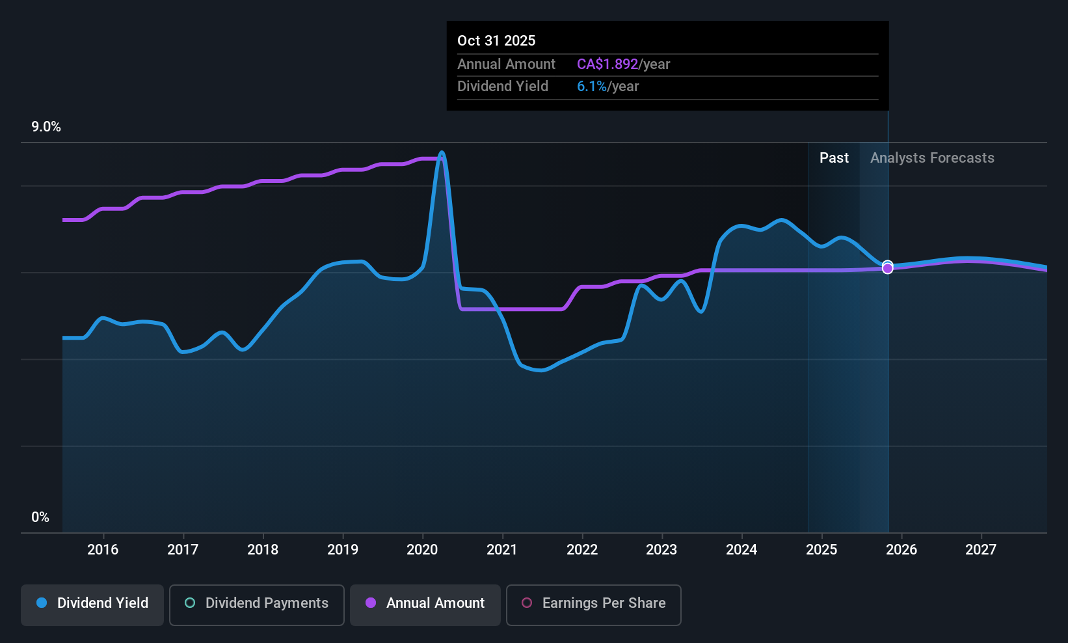Click the 2025 x-axis label

click(x=821, y=550)
